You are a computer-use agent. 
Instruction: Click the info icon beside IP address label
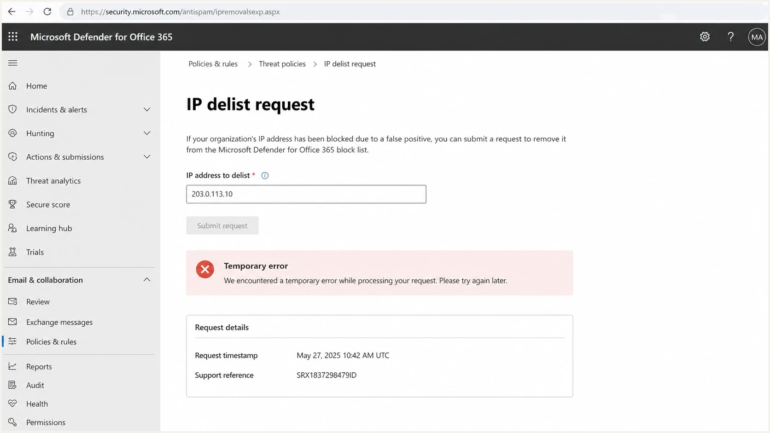[x=265, y=175]
